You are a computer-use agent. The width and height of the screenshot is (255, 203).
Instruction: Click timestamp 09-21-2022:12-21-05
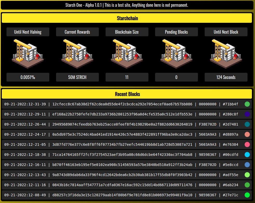pyautogui.click(x=25, y=144)
